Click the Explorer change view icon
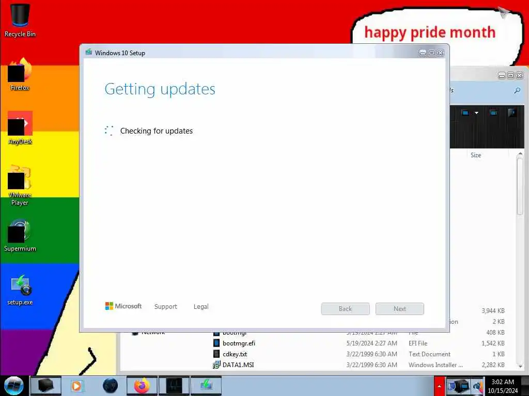 [465, 113]
